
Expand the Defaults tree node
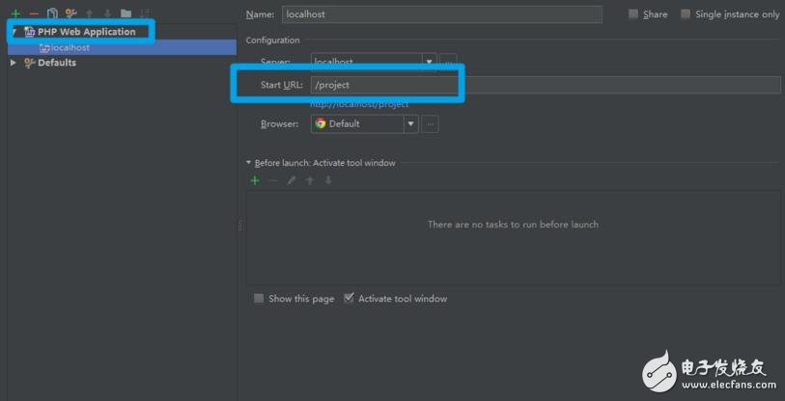(14, 63)
